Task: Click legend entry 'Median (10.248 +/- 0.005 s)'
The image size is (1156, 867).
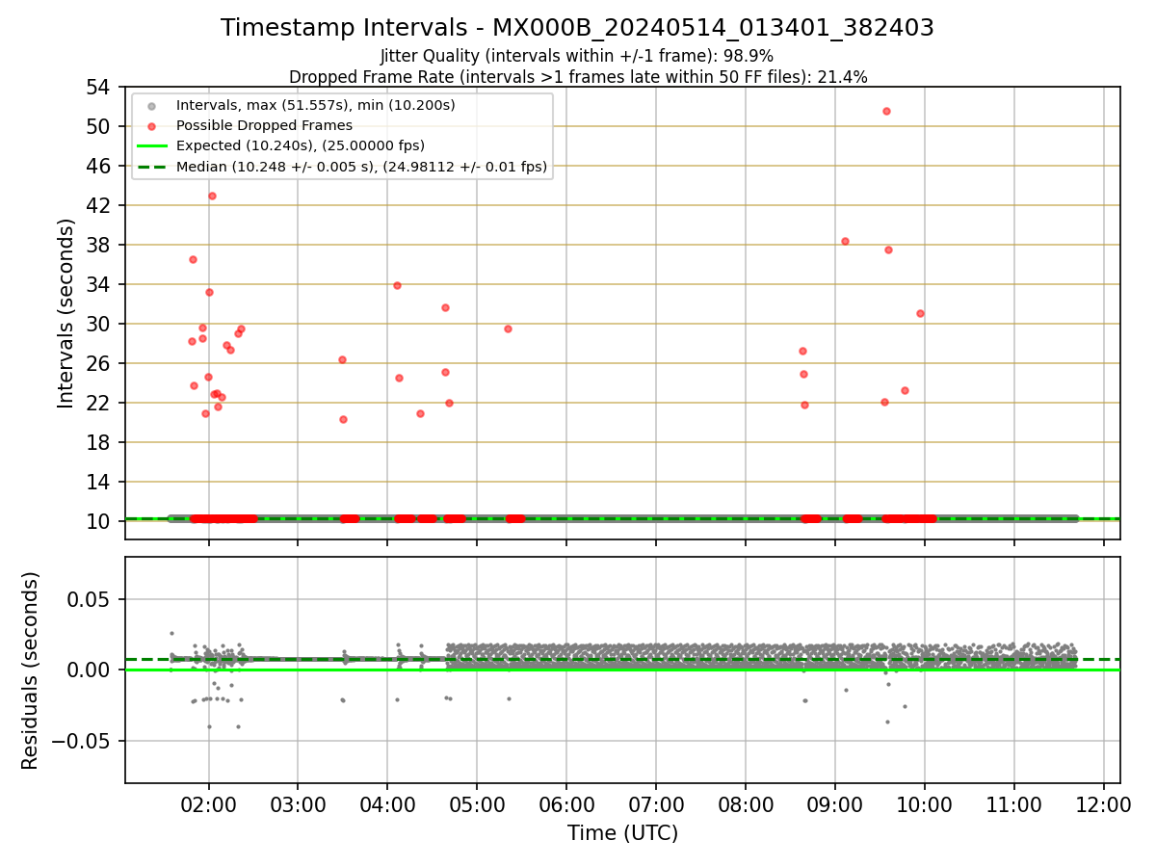Action: point(361,167)
